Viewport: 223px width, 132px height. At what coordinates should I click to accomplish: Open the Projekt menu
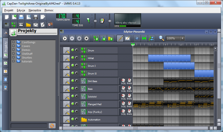[9, 10]
